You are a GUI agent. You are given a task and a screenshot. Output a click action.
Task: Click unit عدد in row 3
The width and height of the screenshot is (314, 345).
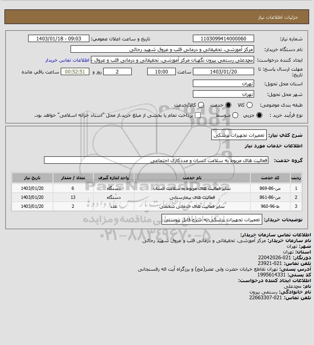[x=114, y=206]
